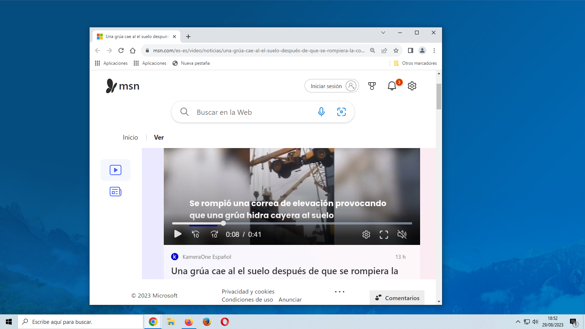The height and width of the screenshot is (329, 585).
Task: Open the Comentarios button
Action: click(x=397, y=298)
